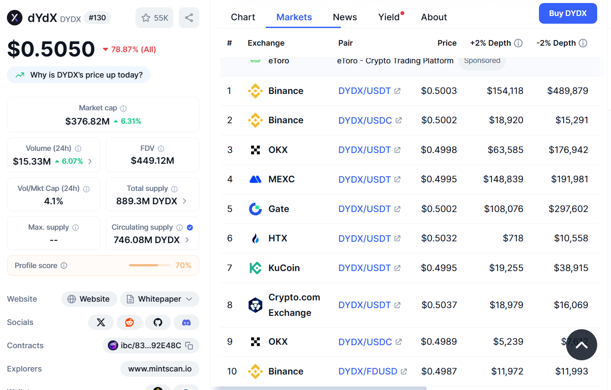Open the Reddit social link
The width and height of the screenshot is (611, 390).
point(129,322)
